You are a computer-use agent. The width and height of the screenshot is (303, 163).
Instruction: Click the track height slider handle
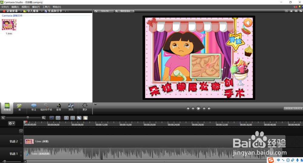pyautogui.click(x=5, y=161)
